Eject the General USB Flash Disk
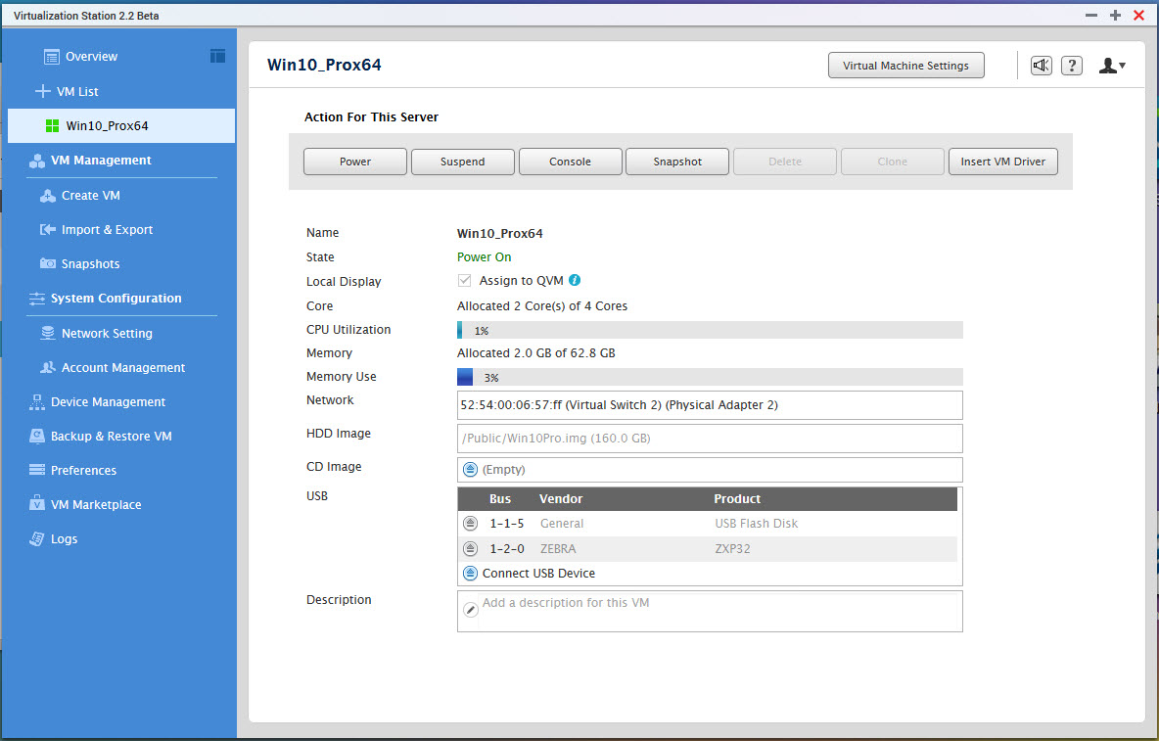 point(470,524)
